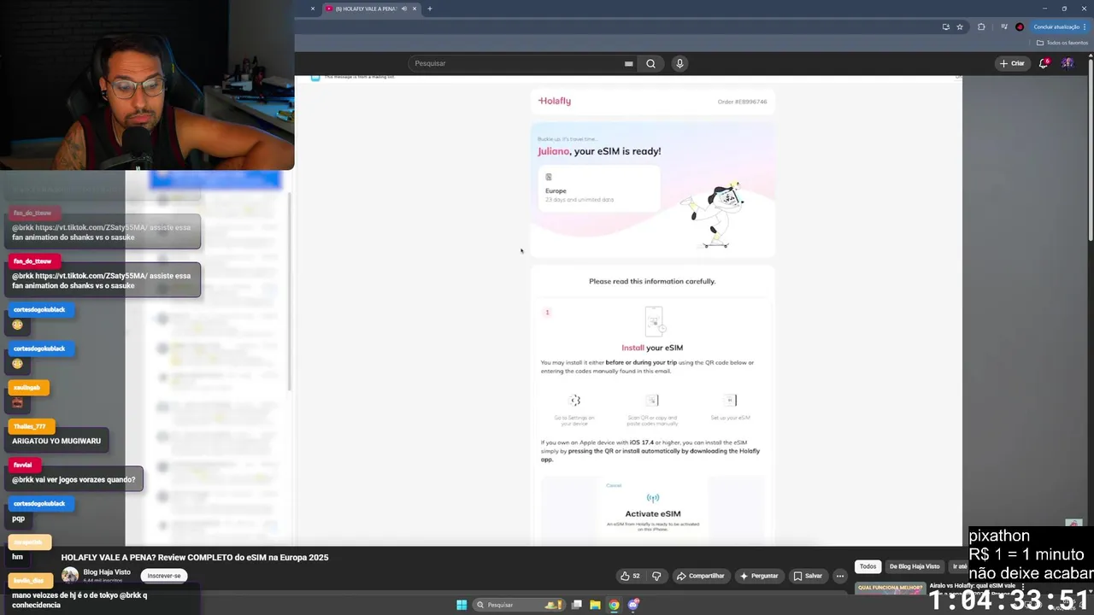Click the recommended video thumbnail QUAL FUNCIONA MELHOR
Viewport: 1094px width, 615px height.
click(890, 588)
